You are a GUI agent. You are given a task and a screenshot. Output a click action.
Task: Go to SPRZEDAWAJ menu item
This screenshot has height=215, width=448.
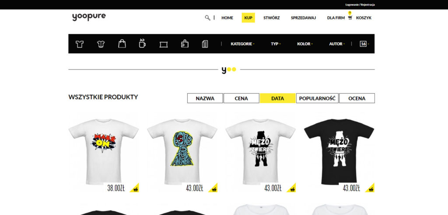coord(303,18)
